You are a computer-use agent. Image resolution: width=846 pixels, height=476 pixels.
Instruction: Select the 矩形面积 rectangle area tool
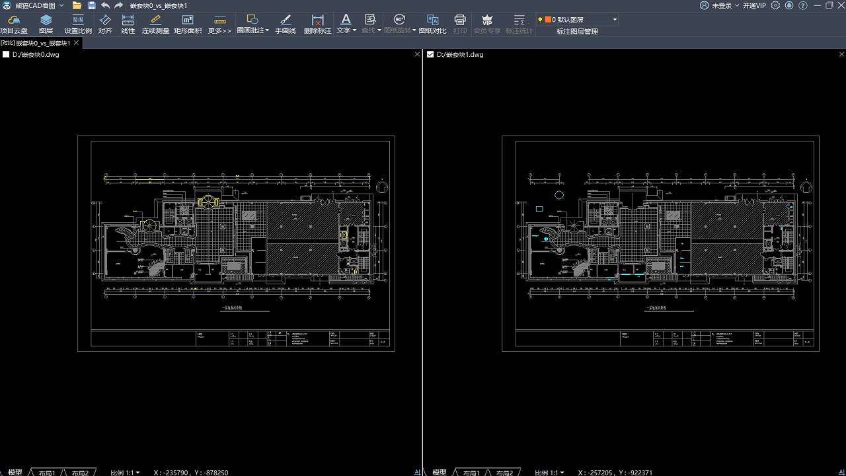coord(188,24)
